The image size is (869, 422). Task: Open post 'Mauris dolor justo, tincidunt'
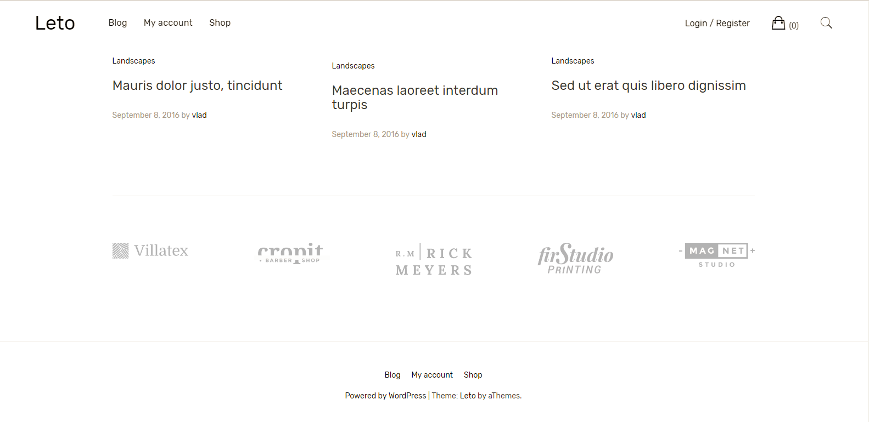(x=197, y=85)
